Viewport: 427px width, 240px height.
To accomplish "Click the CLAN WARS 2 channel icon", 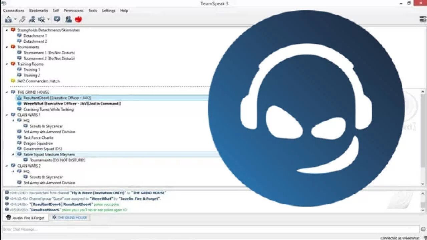I will (13, 166).
